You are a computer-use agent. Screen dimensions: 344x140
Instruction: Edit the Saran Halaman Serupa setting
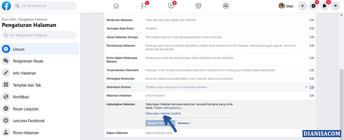(312, 37)
